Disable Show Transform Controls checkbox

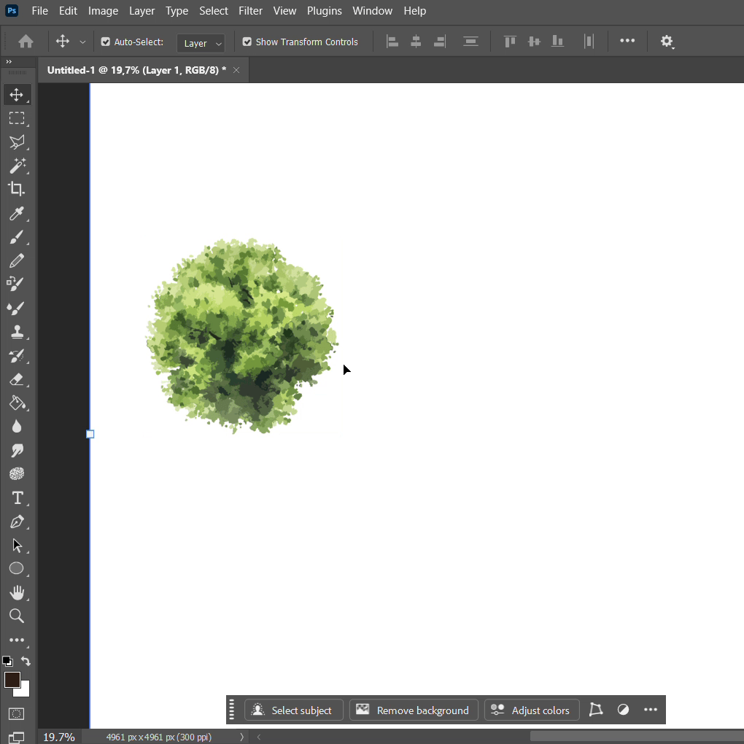coord(247,42)
